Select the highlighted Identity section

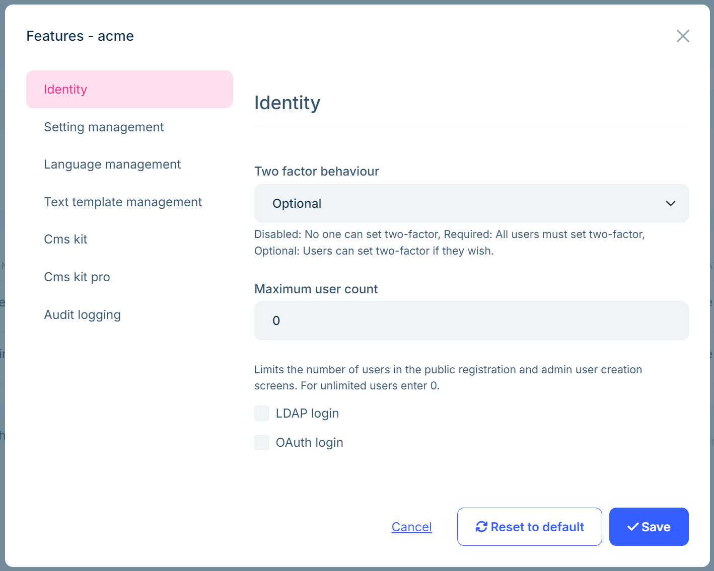(x=65, y=89)
